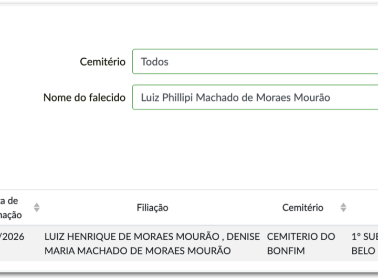Click the word Mourão in the name field
The image size is (378, 278).
313,98
